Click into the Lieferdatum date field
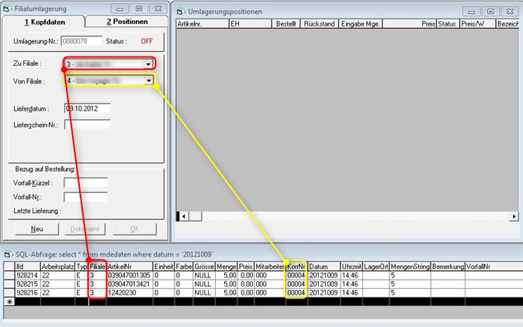This screenshot has width=523, height=327. click(87, 108)
